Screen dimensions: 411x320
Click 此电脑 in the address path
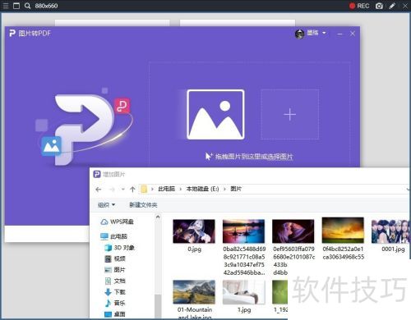[x=167, y=189]
